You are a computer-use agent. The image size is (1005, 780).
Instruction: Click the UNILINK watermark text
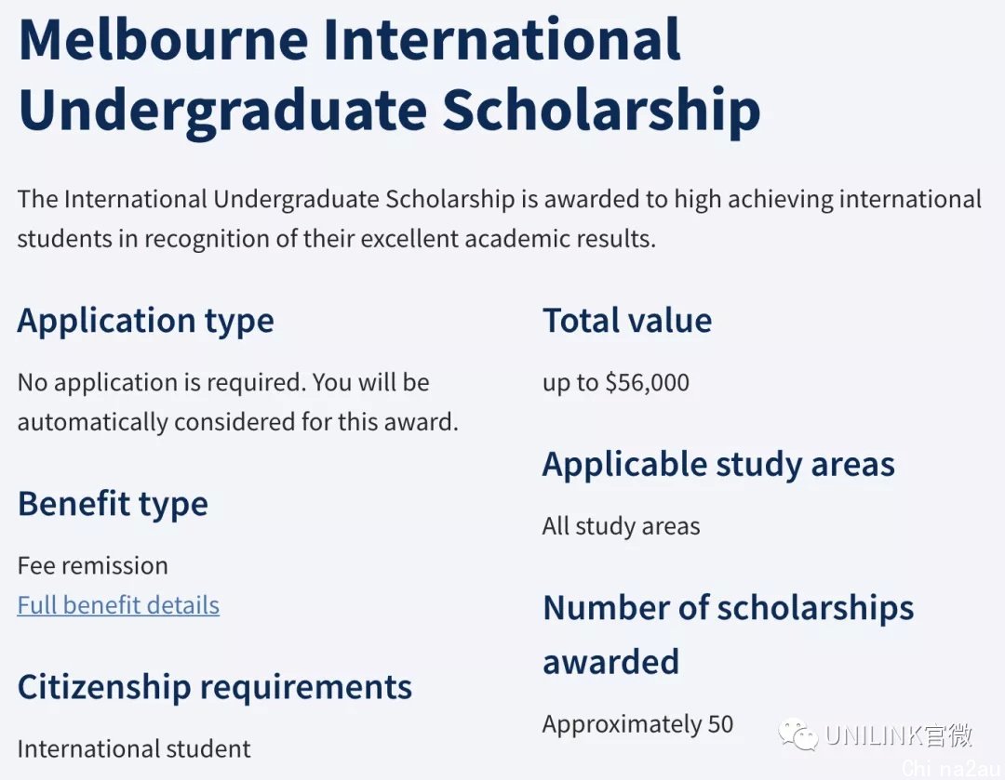pos(899,735)
